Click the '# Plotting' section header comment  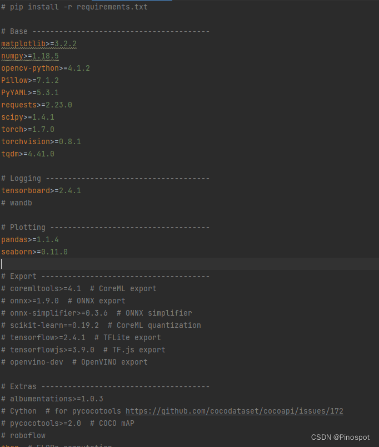pos(105,228)
